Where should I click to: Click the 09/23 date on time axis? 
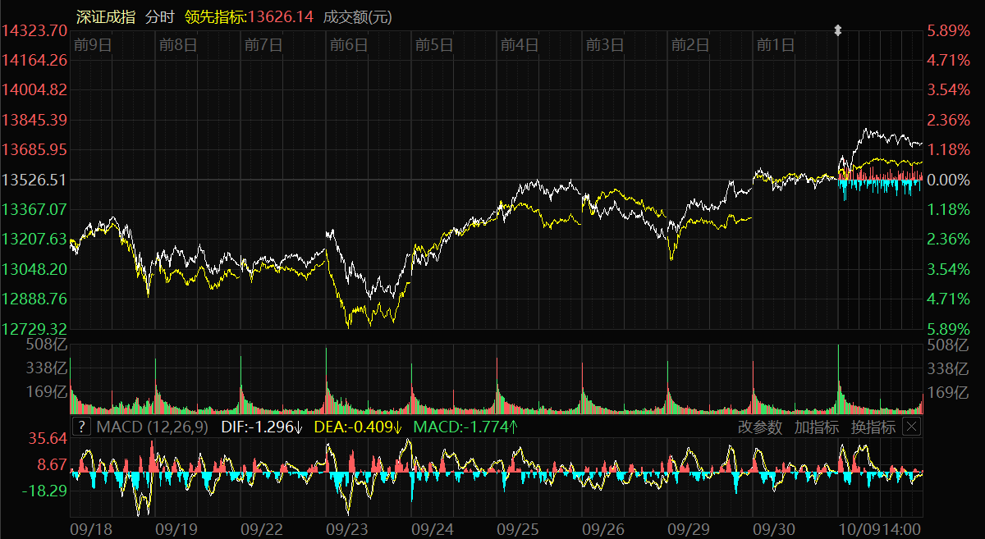tap(346, 529)
